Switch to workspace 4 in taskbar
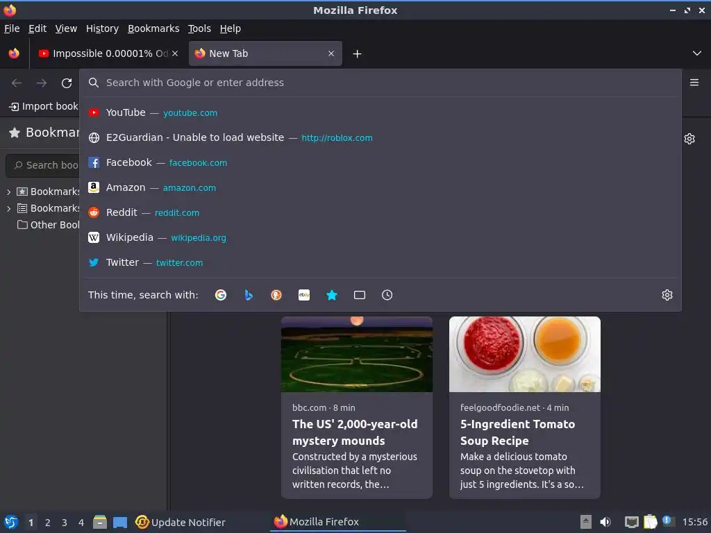This screenshot has width=711, height=533. (81, 523)
